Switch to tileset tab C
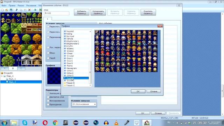The width and height of the screenshot is (224, 126). [x=21, y=68]
